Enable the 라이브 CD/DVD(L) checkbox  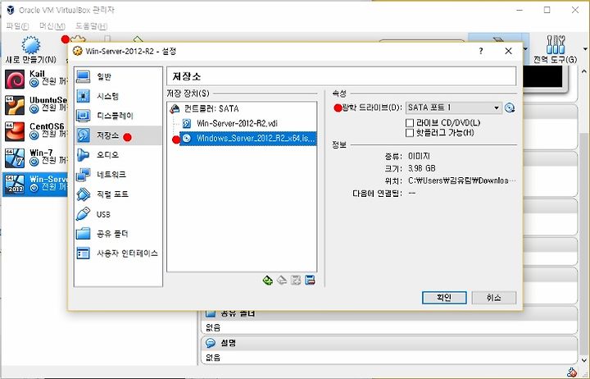tap(410, 123)
